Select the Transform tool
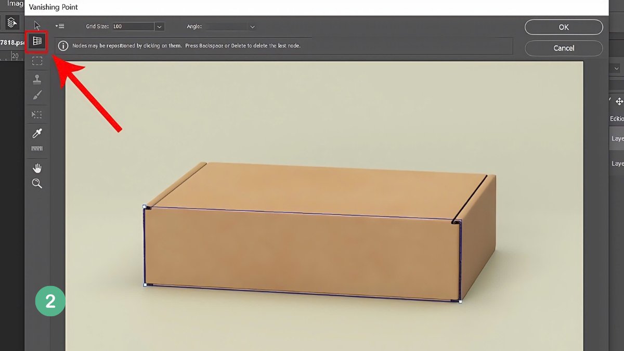Screen dimensions: 624x351 (x=37, y=114)
